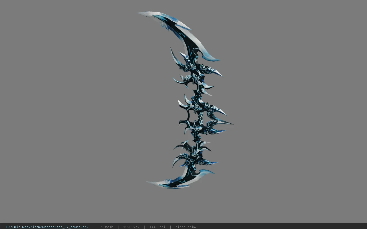Click the file path set_27_bowre.gr2

coord(47,227)
